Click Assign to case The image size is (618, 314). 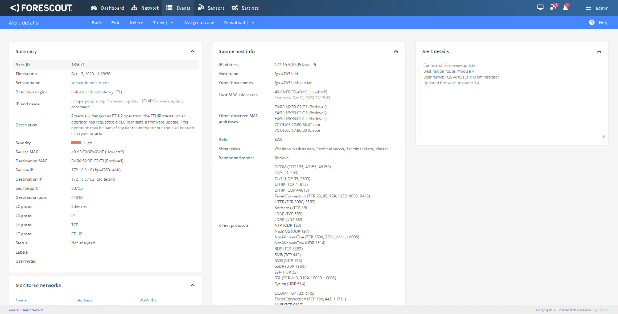pyautogui.click(x=199, y=23)
